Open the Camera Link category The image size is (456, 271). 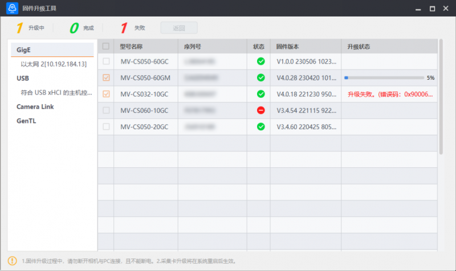35,106
